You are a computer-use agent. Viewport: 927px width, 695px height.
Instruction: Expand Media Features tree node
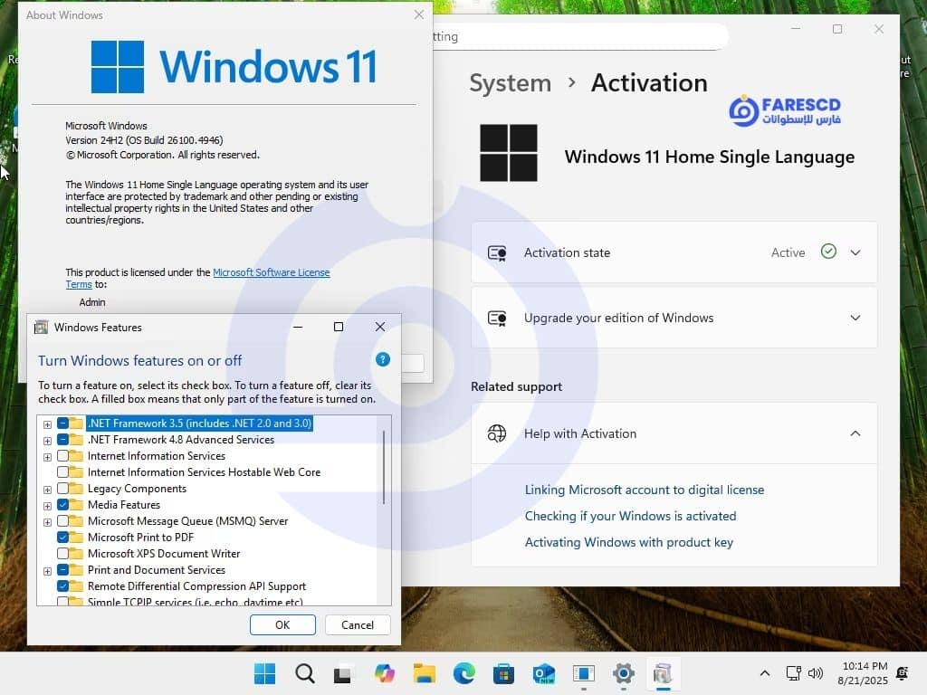pos(47,506)
